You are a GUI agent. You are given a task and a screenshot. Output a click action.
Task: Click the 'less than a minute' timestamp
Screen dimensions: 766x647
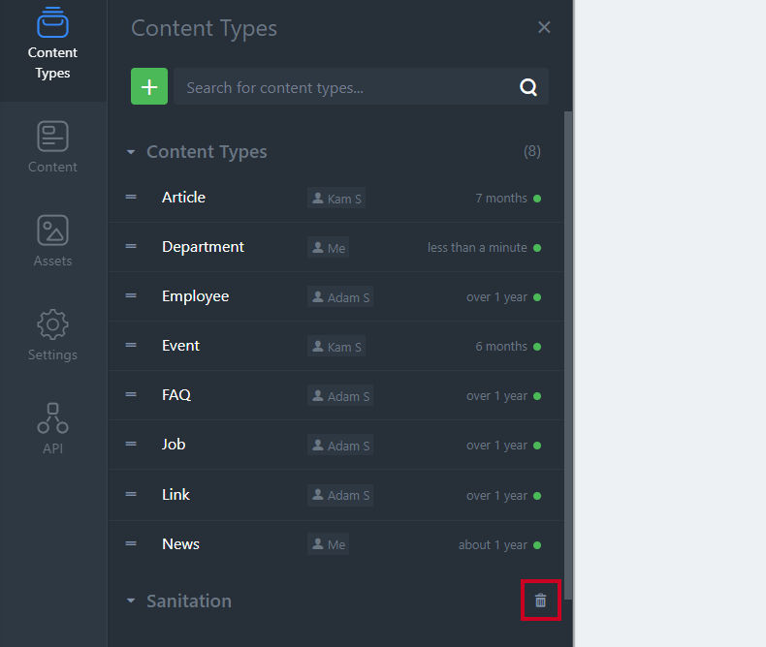[477, 247]
